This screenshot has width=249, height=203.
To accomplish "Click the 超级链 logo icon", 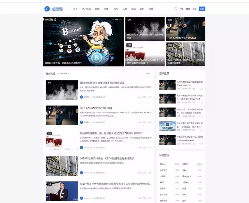I will (47, 9).
